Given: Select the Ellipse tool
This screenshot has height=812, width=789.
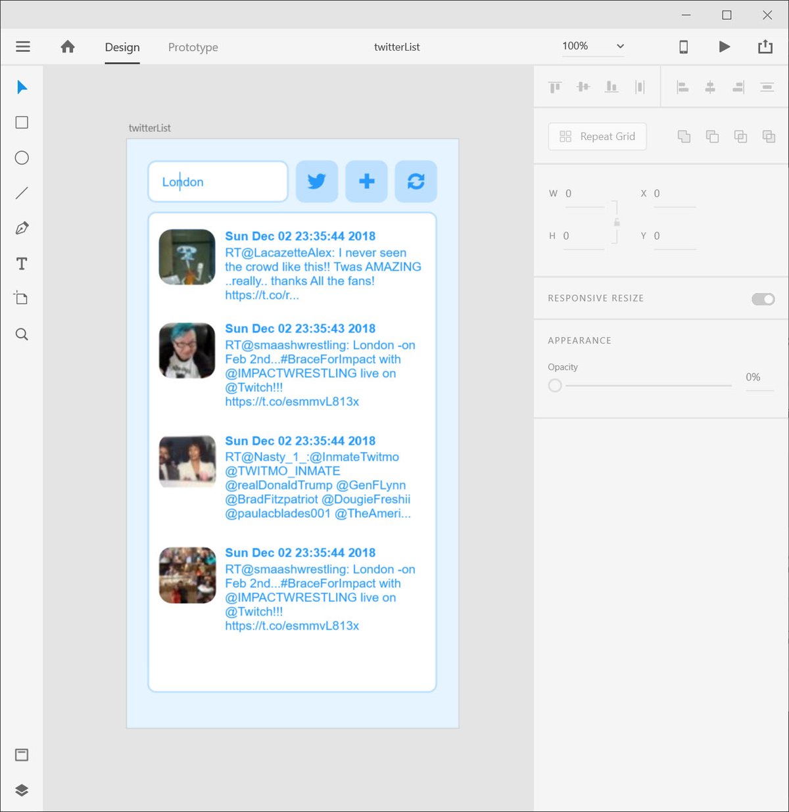Looking at the screenshot, I should click(22, 158).
